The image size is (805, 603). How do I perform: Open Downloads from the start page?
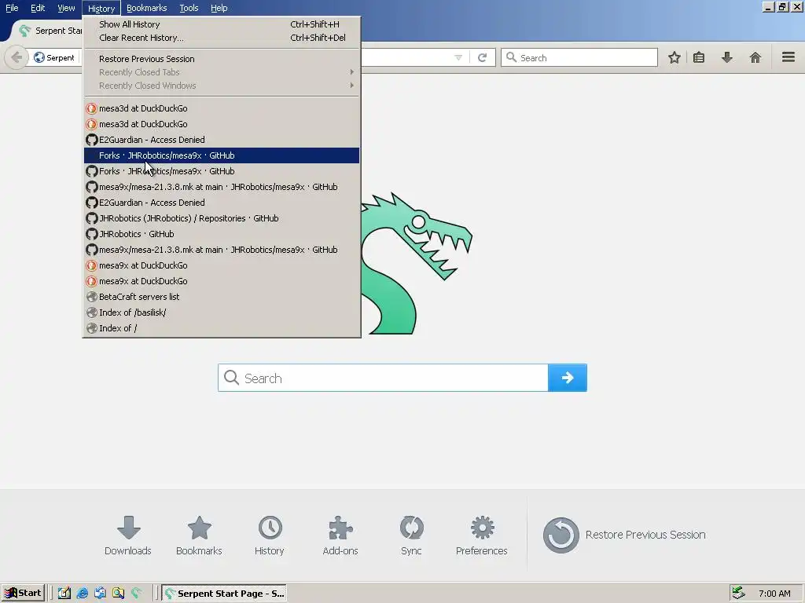click(x=128, y=535)
